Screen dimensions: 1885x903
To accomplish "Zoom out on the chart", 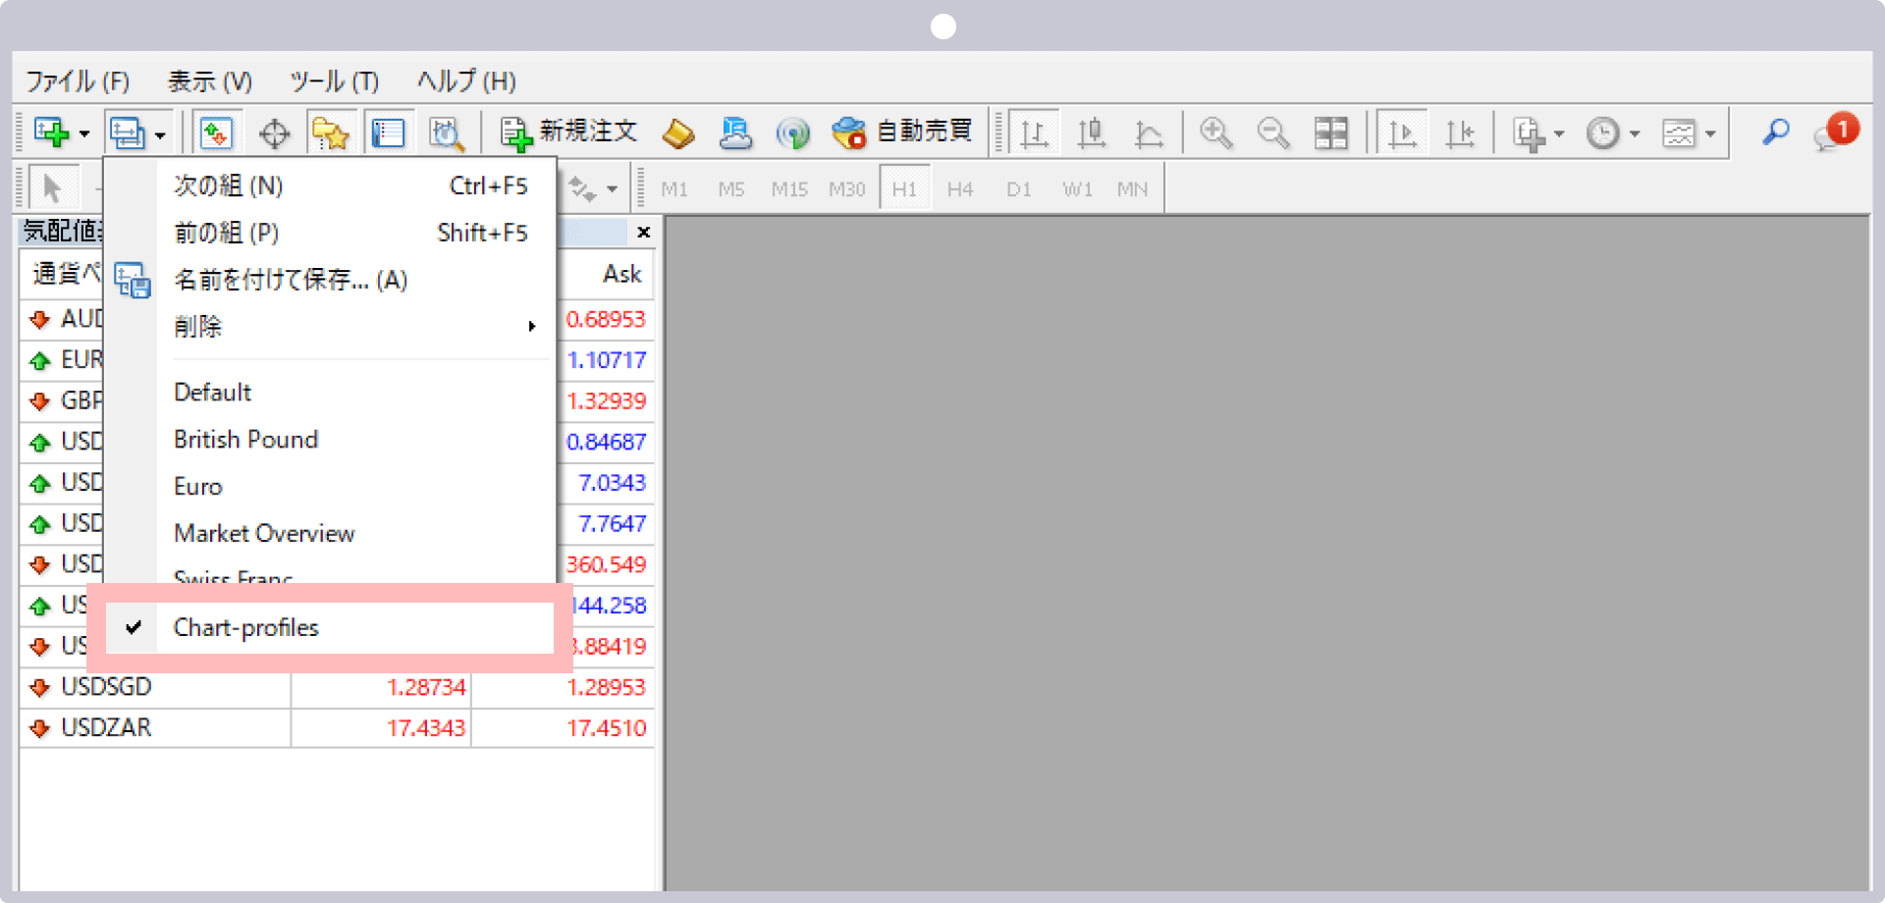I will tap(1272, 131).
